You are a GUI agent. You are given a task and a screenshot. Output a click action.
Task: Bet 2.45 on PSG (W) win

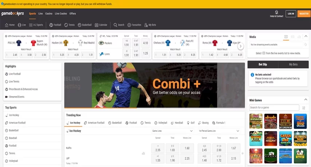coord(12,55)
